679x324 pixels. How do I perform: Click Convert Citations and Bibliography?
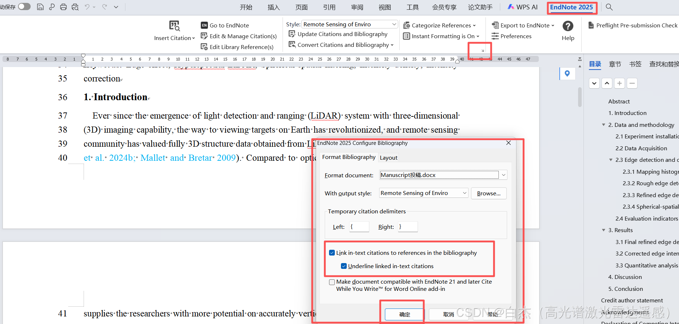click(341, 45)
